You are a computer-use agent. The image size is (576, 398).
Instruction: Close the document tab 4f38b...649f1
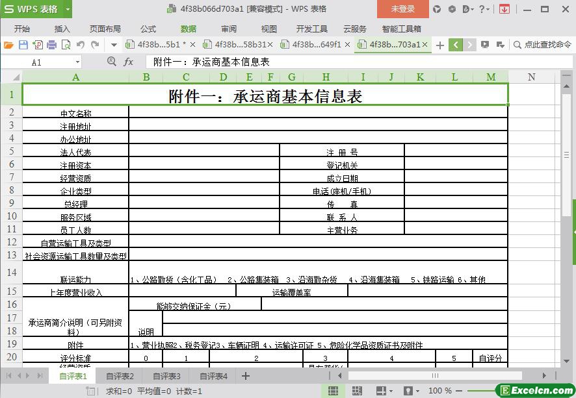pyautogui.click(x=348, y=45)
